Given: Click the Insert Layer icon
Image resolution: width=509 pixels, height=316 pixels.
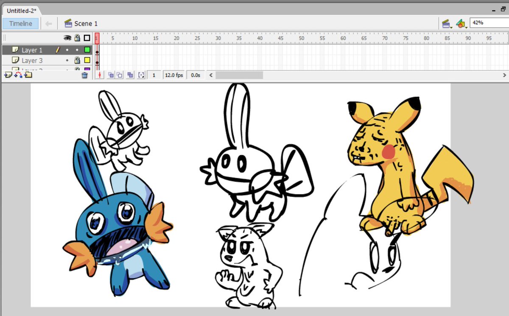Looking at the screenshot, I should tap(8, 75).
